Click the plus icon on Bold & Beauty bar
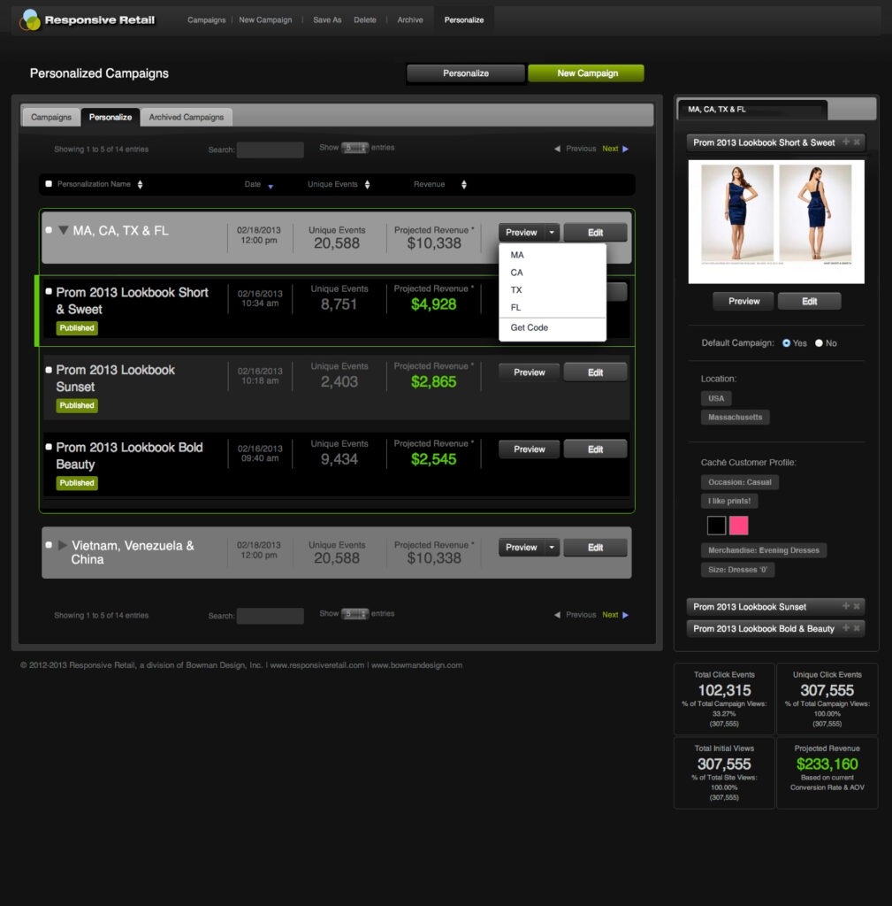This screenshot has width=892, height=906. click(846, 628)
